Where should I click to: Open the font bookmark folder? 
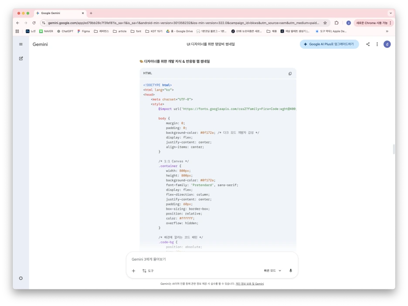[136, 31]
